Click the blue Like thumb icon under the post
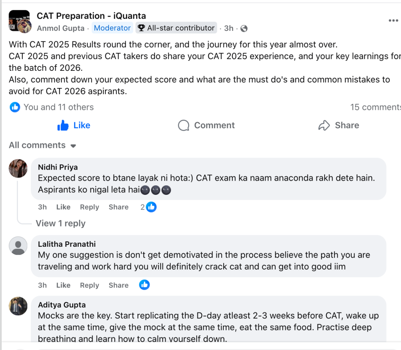This screenshot has width=401, height=350. click(x=63, y=125)
